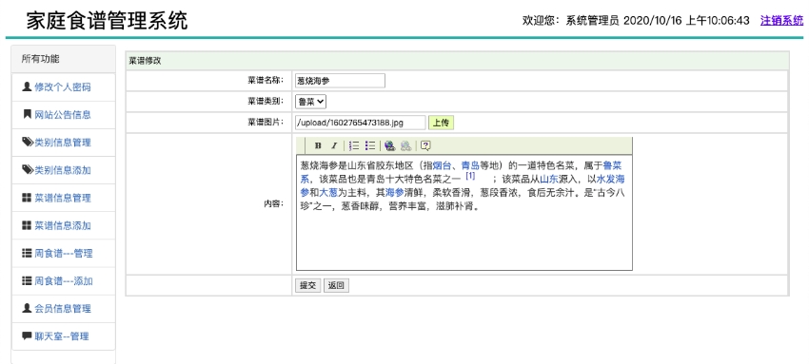Click the insert hyperlink globe icon
809x364 pixels.
pos(390,145)
